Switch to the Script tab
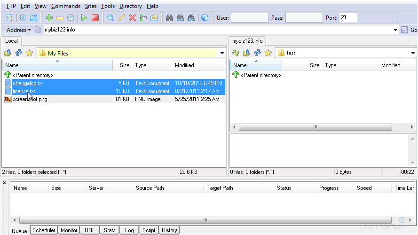The width and height of the screenshot is (418, 235). coord(149,230)
